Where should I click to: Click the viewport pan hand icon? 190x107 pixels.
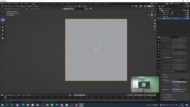tap(155, 23)
